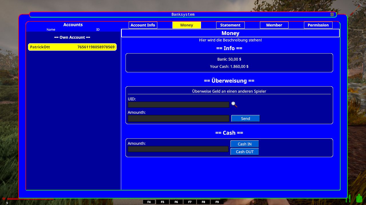
Task: Click the Cash OUT button
Action: click(244, 152)
